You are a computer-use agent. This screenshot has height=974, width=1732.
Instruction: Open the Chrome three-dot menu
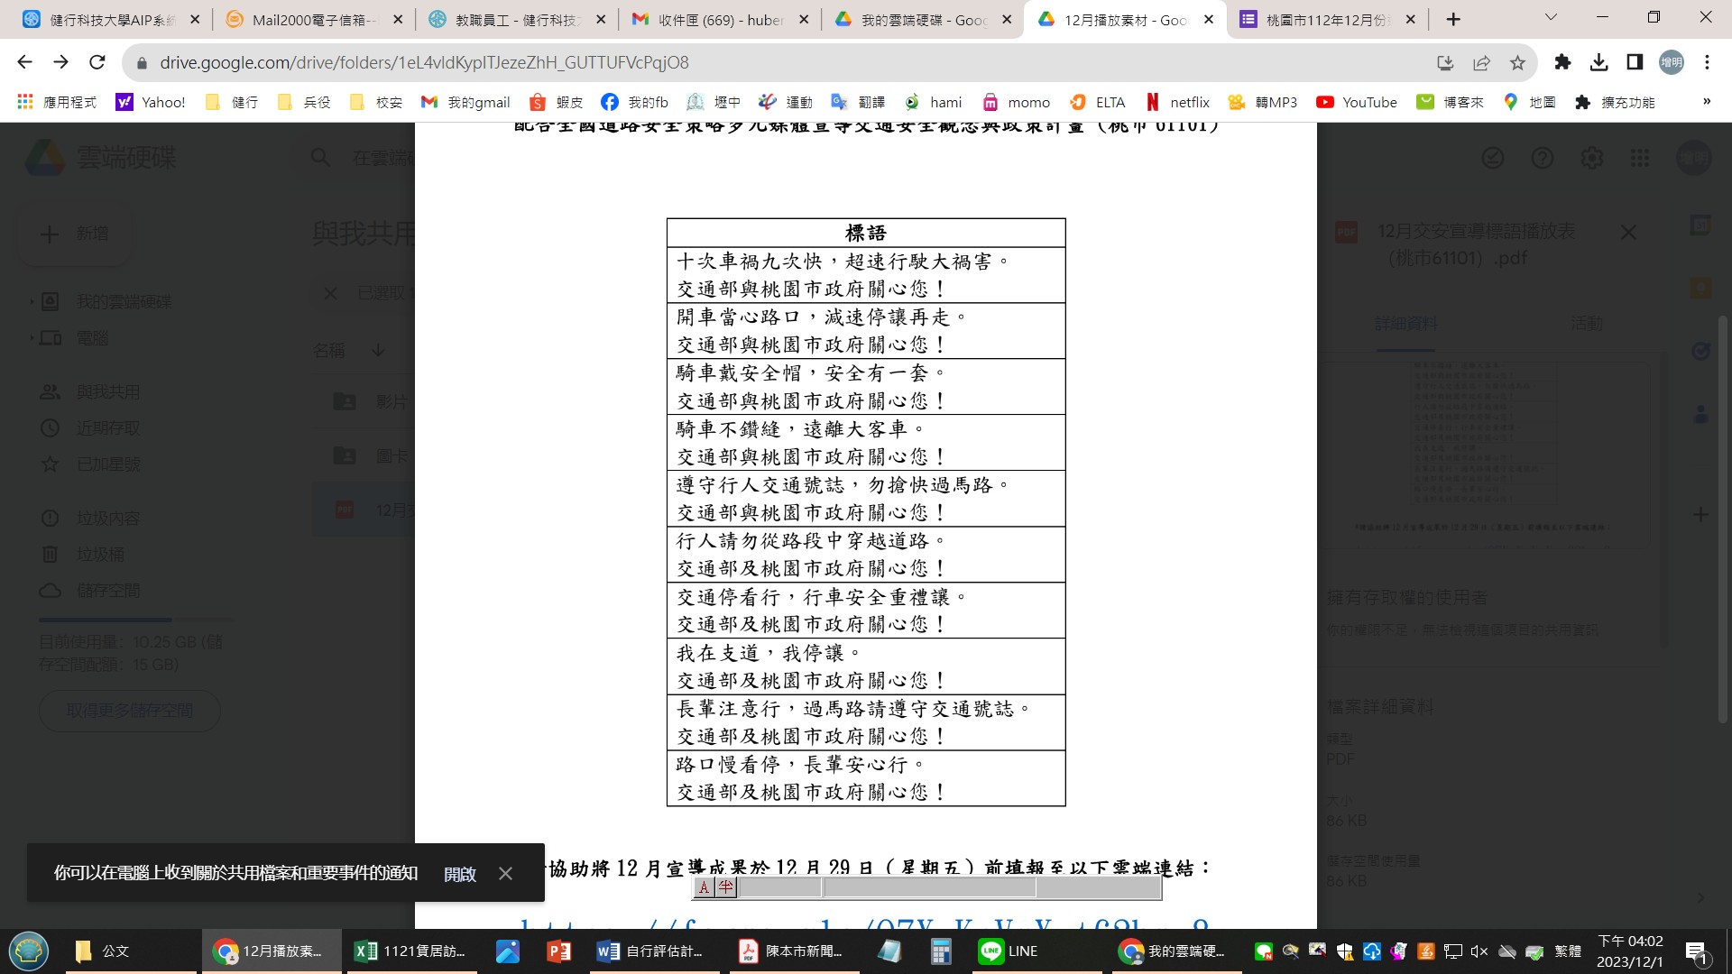coord(1707,62)
